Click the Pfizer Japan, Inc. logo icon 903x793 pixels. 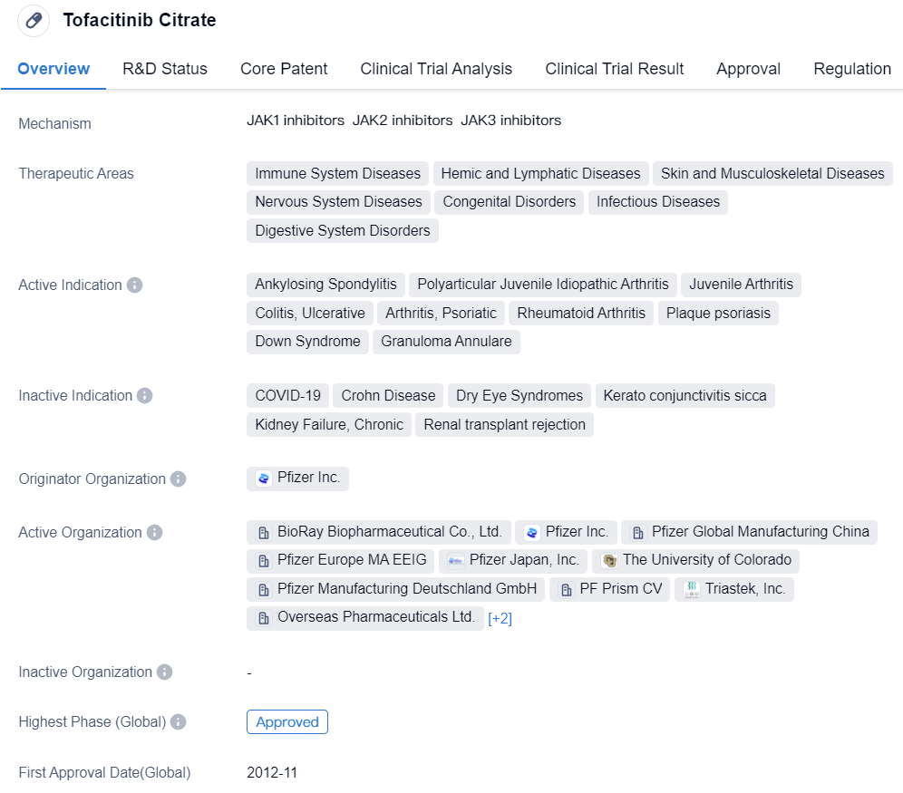click(x=456, y=560)
